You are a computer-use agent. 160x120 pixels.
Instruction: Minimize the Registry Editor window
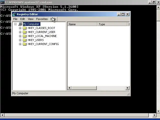point(119,14)
